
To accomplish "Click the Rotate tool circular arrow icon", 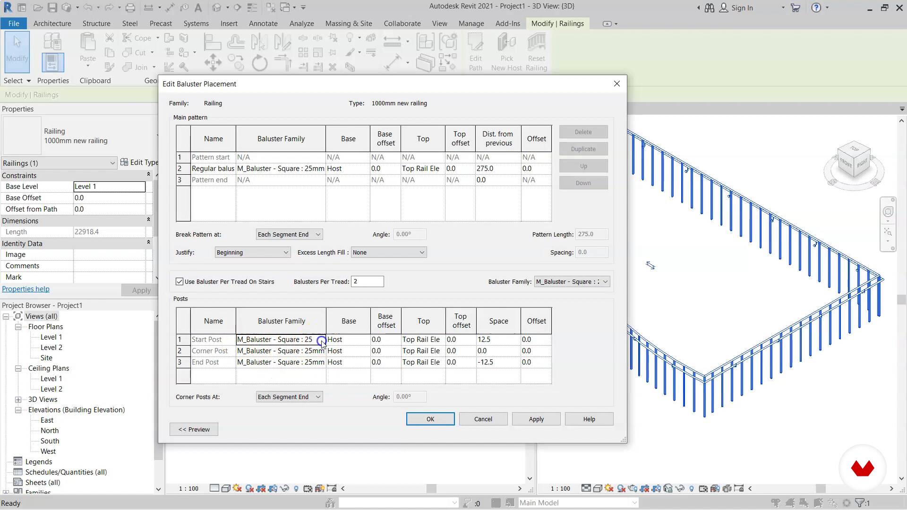I will tap(259, 63).
